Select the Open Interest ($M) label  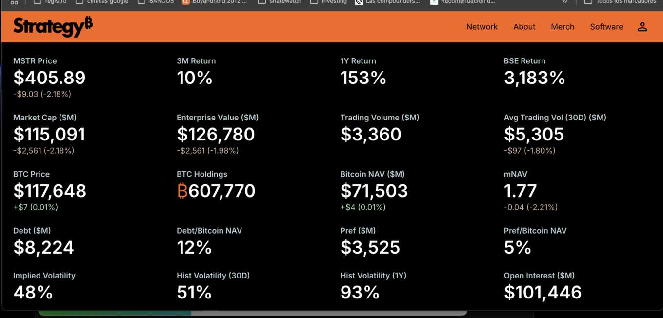539,276
